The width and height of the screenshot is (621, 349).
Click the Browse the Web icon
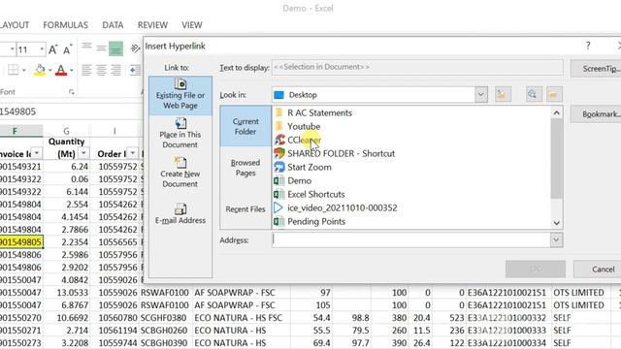coord(534,95)
